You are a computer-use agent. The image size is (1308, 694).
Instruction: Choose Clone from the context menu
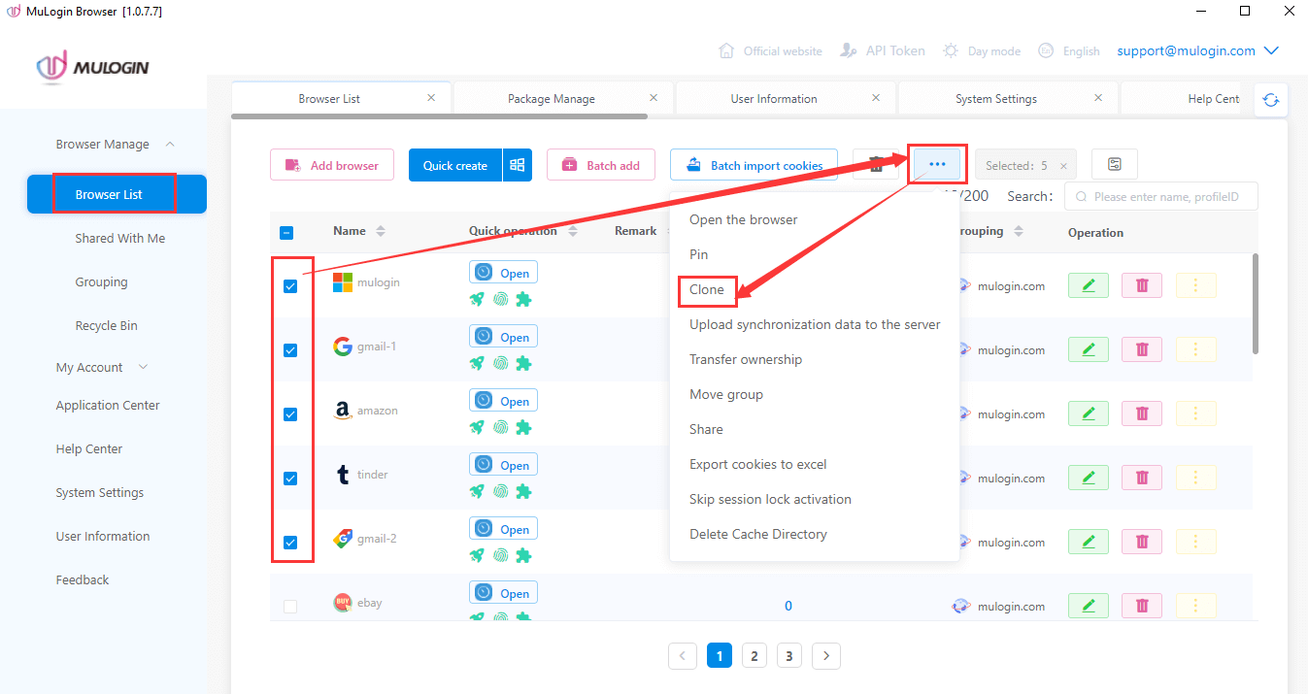tap(706, 289)
